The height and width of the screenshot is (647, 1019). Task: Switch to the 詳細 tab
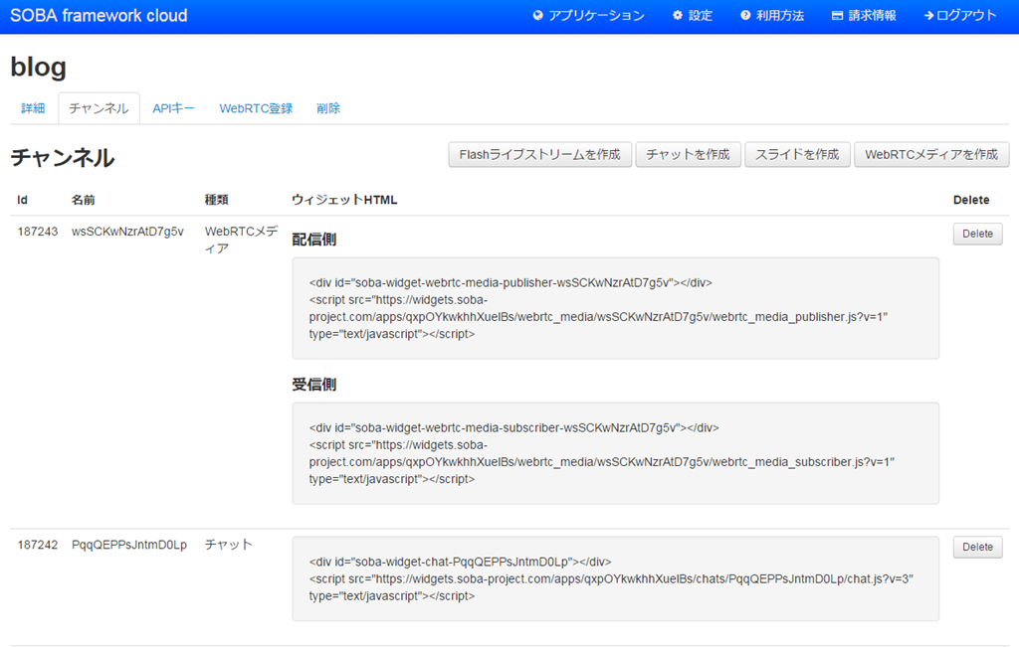[x=33, y=108]
